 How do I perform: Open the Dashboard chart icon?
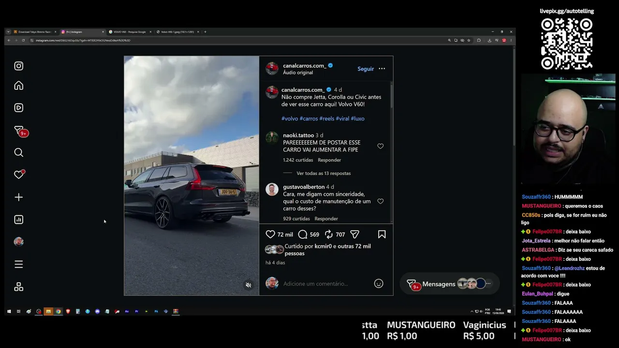[18, 219]
